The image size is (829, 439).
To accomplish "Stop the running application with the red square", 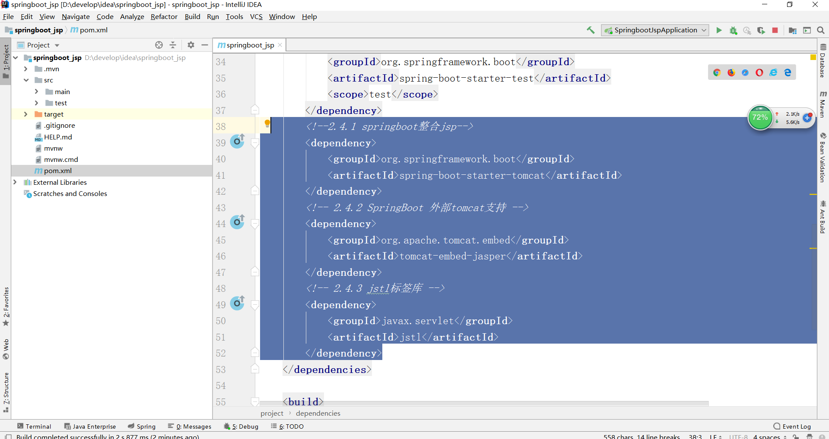I will (x=775, y=30).
